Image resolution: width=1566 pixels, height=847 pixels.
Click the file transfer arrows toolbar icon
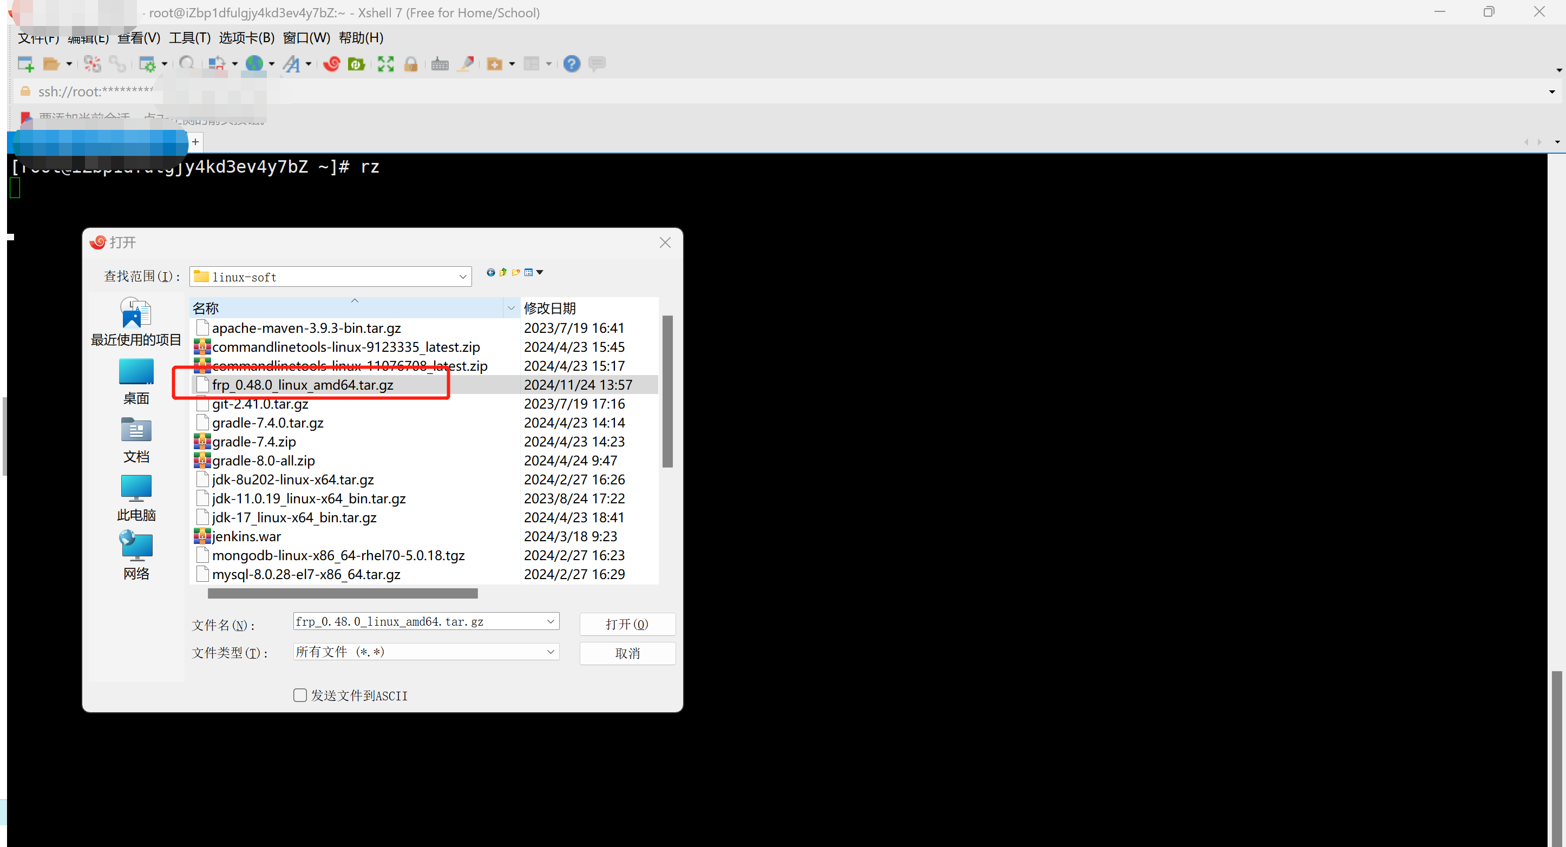[x=217, y=64]
